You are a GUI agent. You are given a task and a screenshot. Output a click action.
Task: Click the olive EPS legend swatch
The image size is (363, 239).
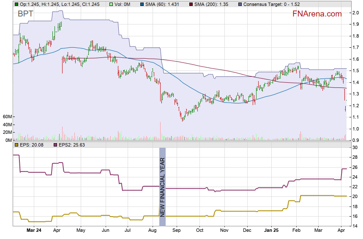(16, 145)
